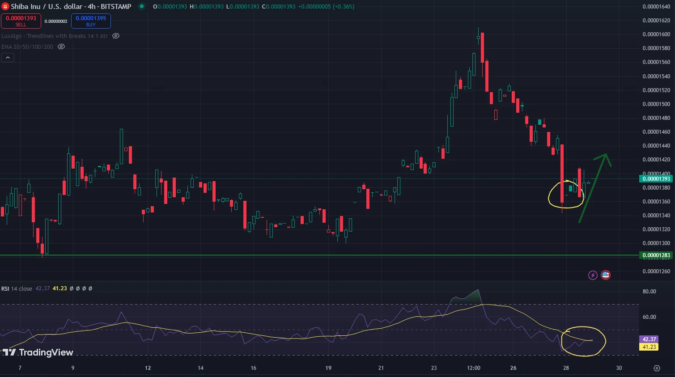Select the EMA 20/50/100/200 indicator label
Viewport: 675px width, 377px height.
coord(27,47)
